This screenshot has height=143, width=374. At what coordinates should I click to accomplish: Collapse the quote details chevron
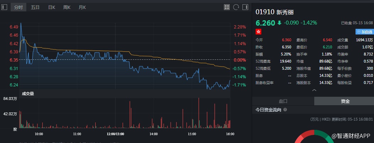(314, 90)
